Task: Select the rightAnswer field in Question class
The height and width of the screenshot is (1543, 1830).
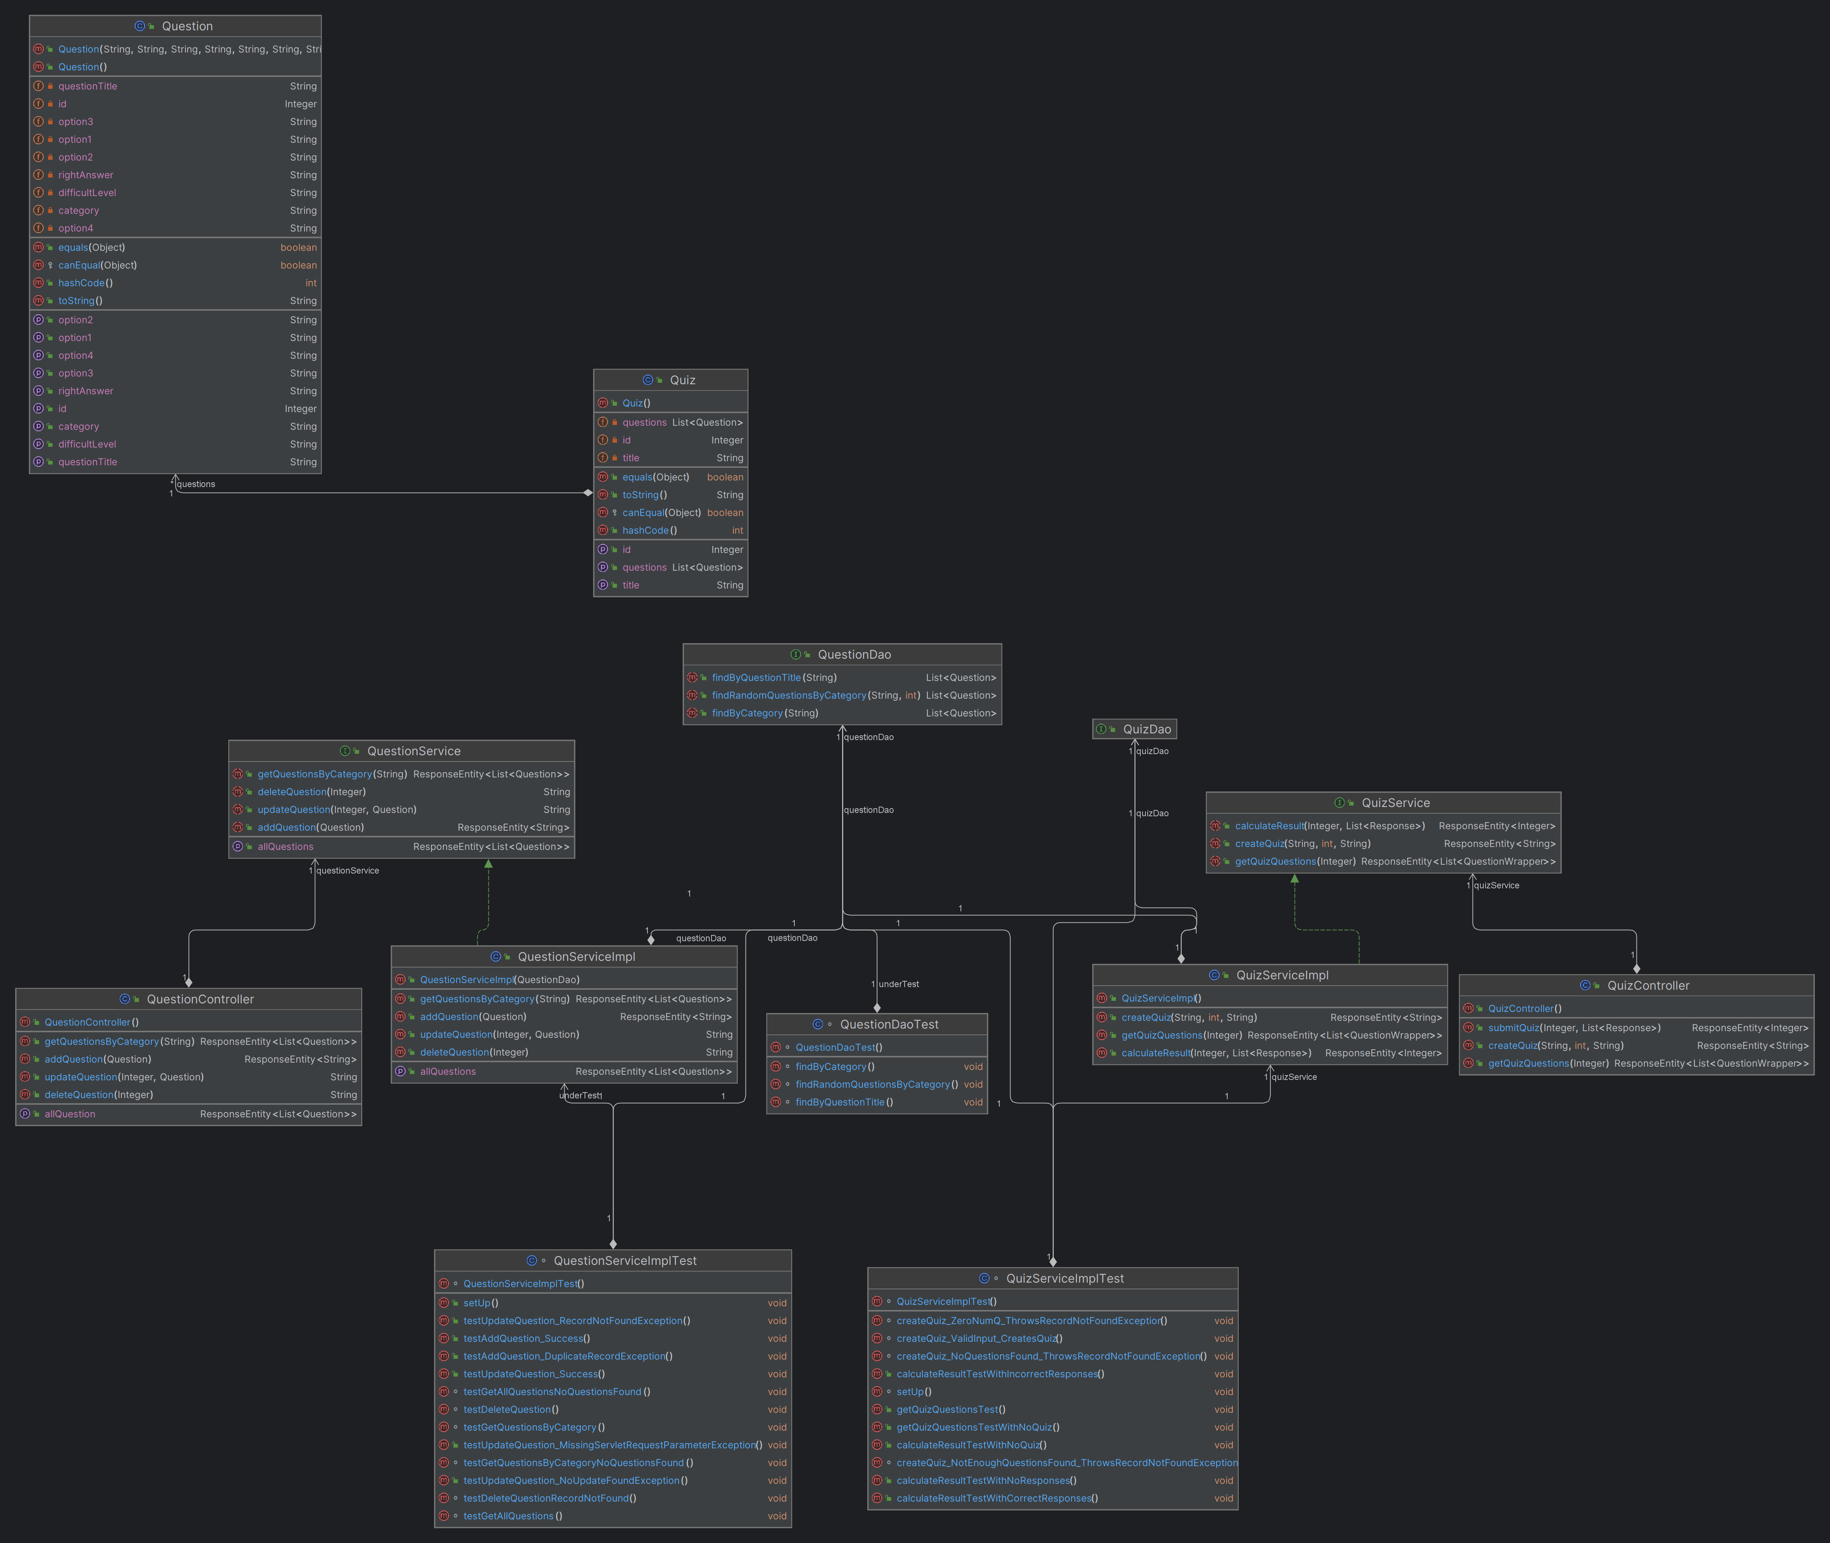Action: coord(86,175)
